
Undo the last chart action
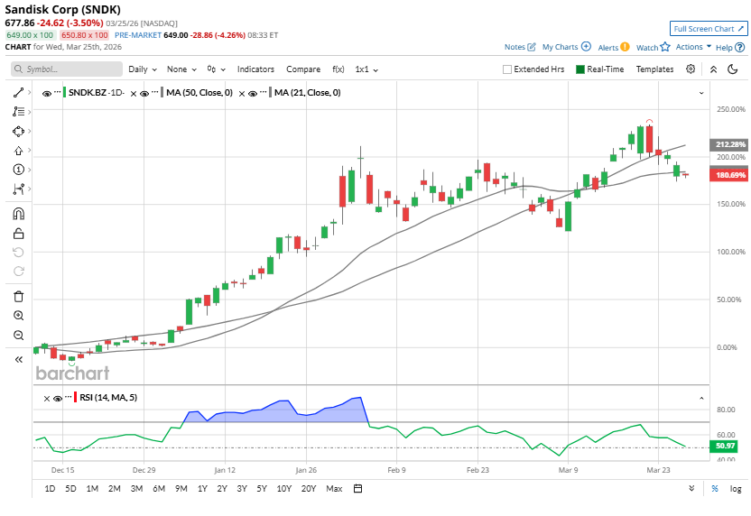click(18, 253)
